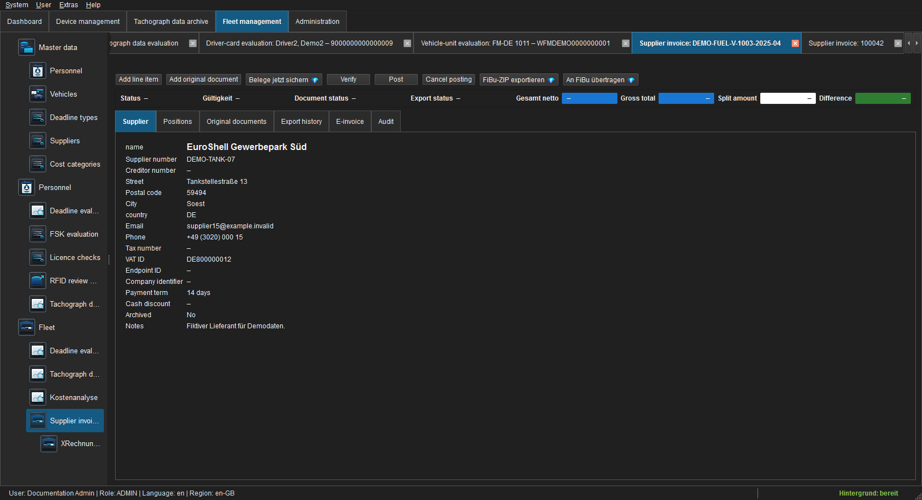Click the Verify button

348,79
